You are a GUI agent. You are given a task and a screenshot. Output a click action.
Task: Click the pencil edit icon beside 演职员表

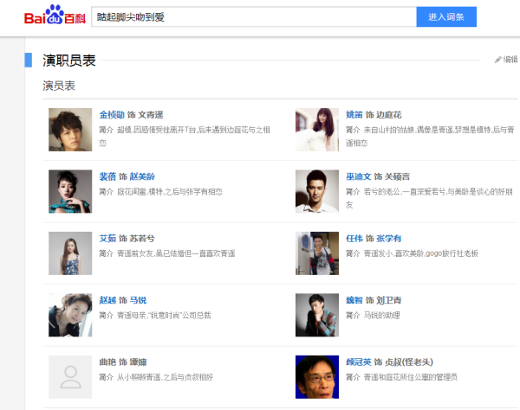(x=498, y=60)
